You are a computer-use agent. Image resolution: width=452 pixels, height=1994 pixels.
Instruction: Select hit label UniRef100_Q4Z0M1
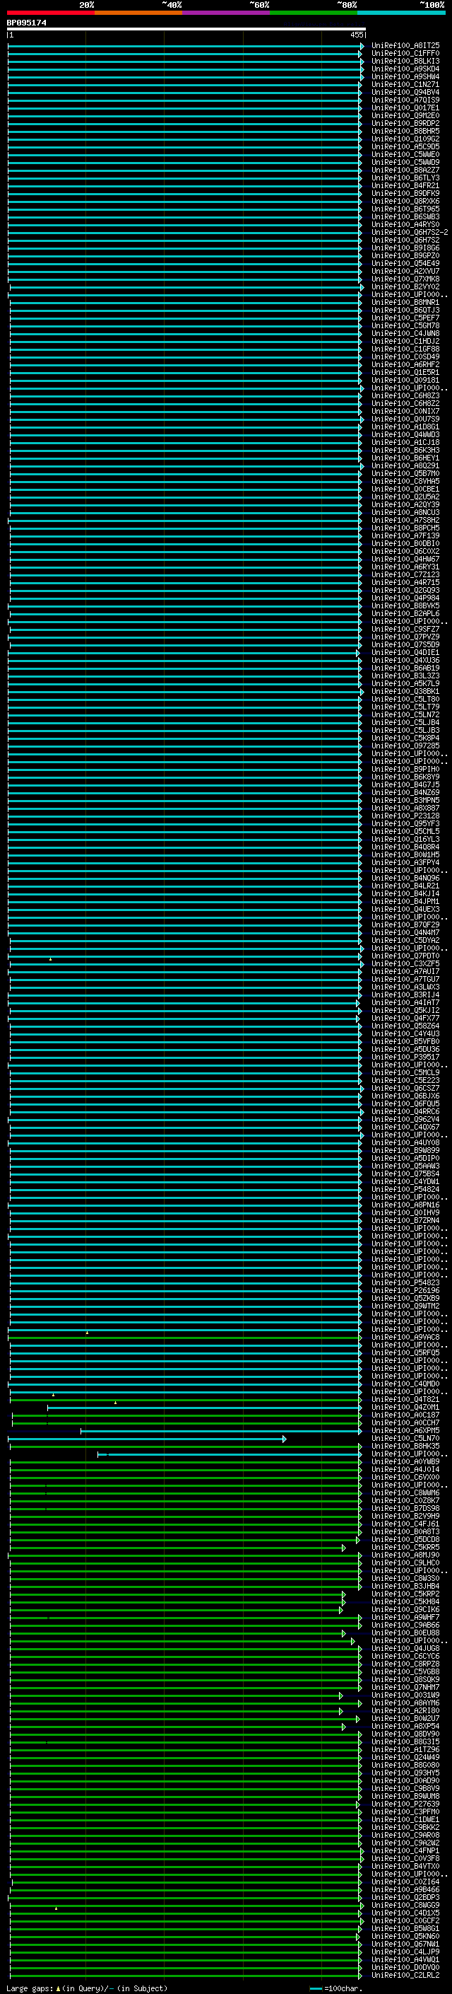(x=405, y=1407)
